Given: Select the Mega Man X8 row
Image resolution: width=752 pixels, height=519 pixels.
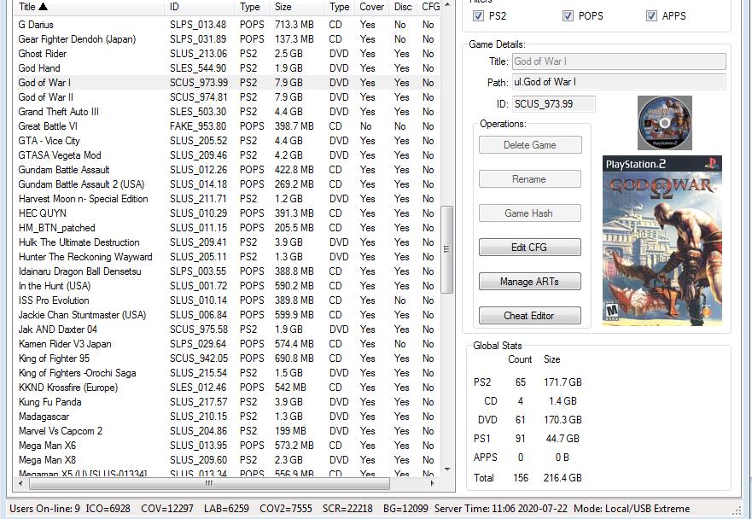Looking at the screenshot, I should pyautogui.click(x=228, y=460).
